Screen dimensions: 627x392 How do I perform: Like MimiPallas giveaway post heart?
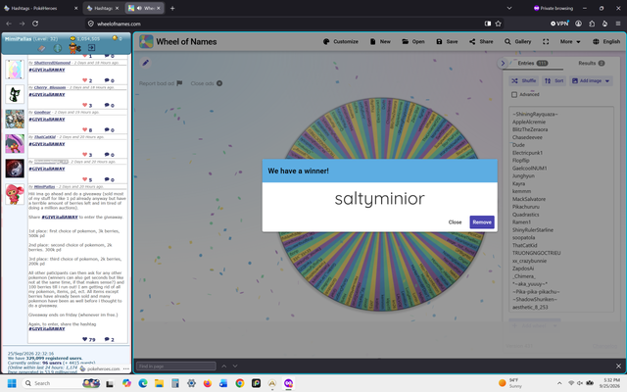[x=85, y=339]
